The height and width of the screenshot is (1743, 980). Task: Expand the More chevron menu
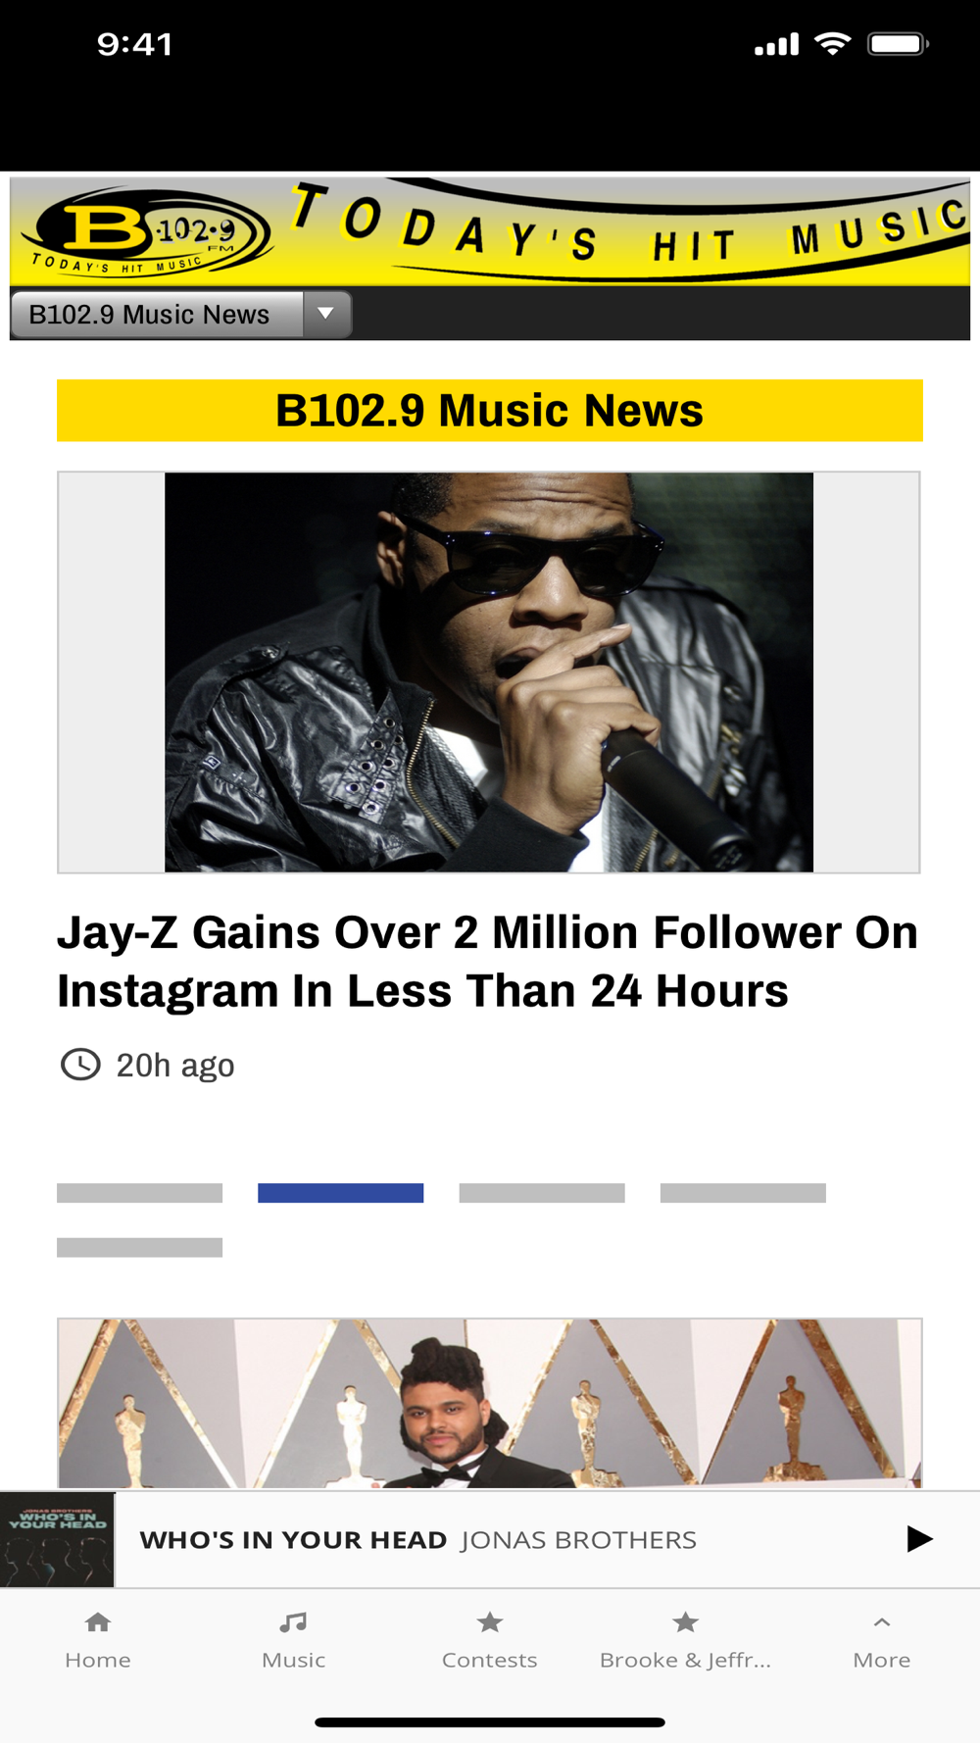pos(882,1622)
